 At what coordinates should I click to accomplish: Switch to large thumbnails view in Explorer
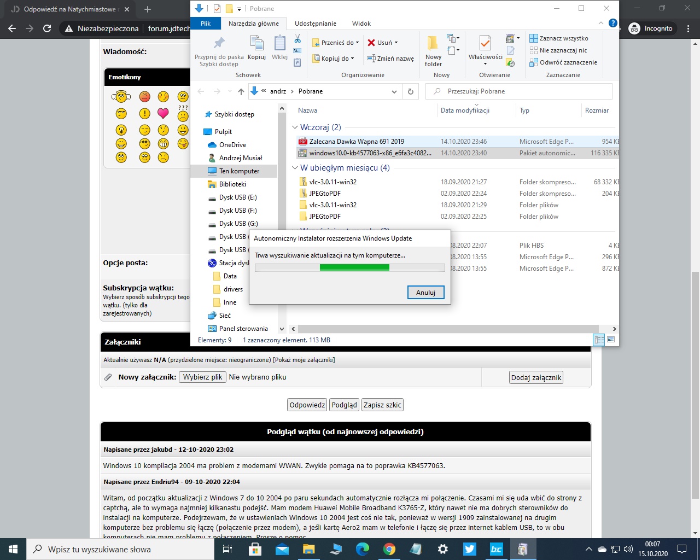[x=611, y=340]
